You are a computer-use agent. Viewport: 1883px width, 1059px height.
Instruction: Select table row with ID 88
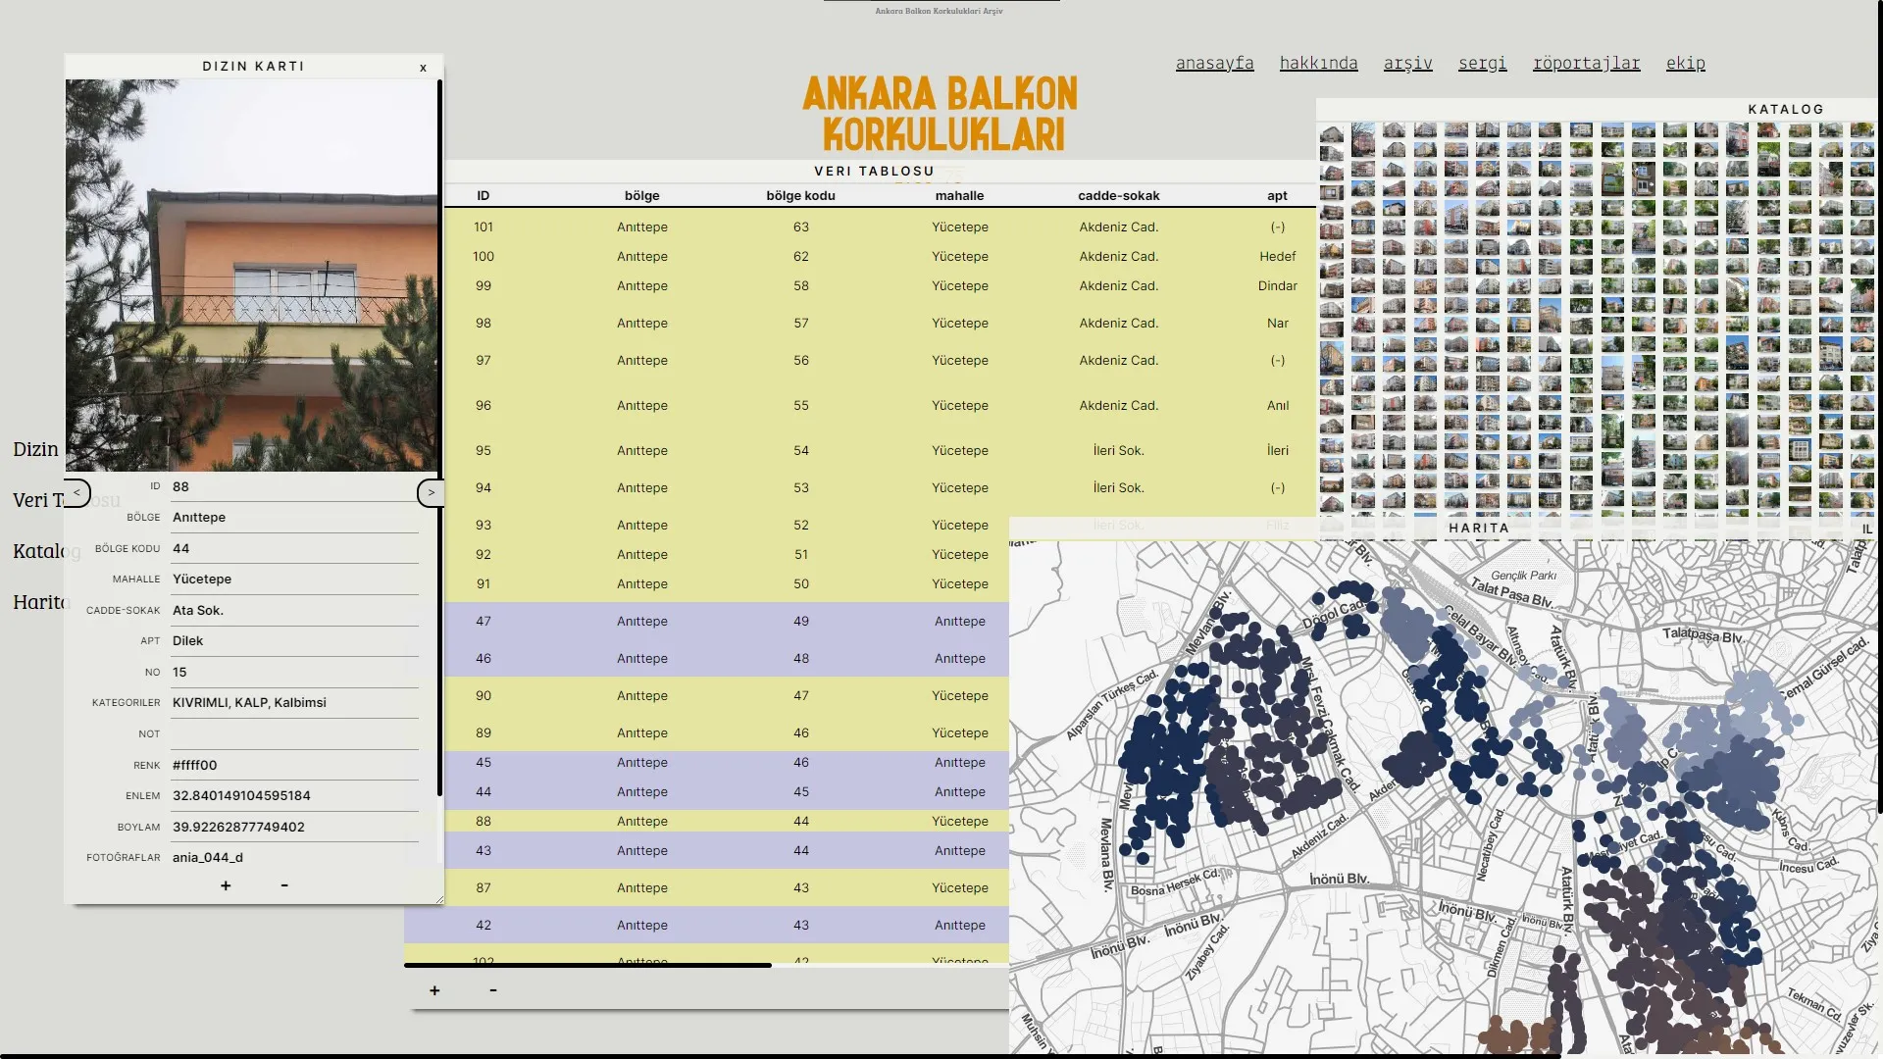click(x=727, y=821)
